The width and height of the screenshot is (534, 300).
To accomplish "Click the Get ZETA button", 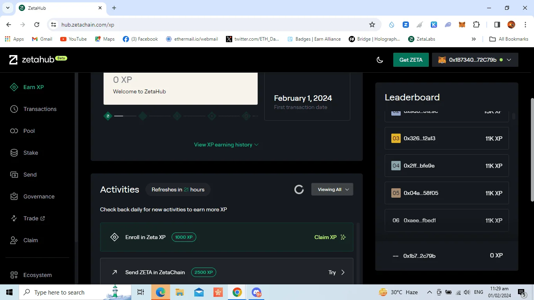I will tap(411, 60).
